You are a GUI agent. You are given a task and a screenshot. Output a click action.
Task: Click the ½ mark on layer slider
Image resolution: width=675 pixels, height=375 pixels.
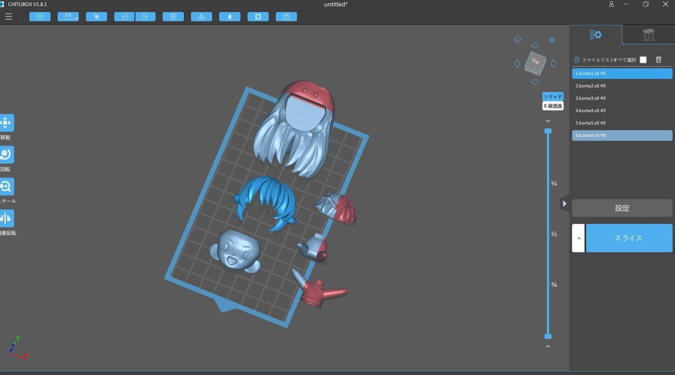554,234
